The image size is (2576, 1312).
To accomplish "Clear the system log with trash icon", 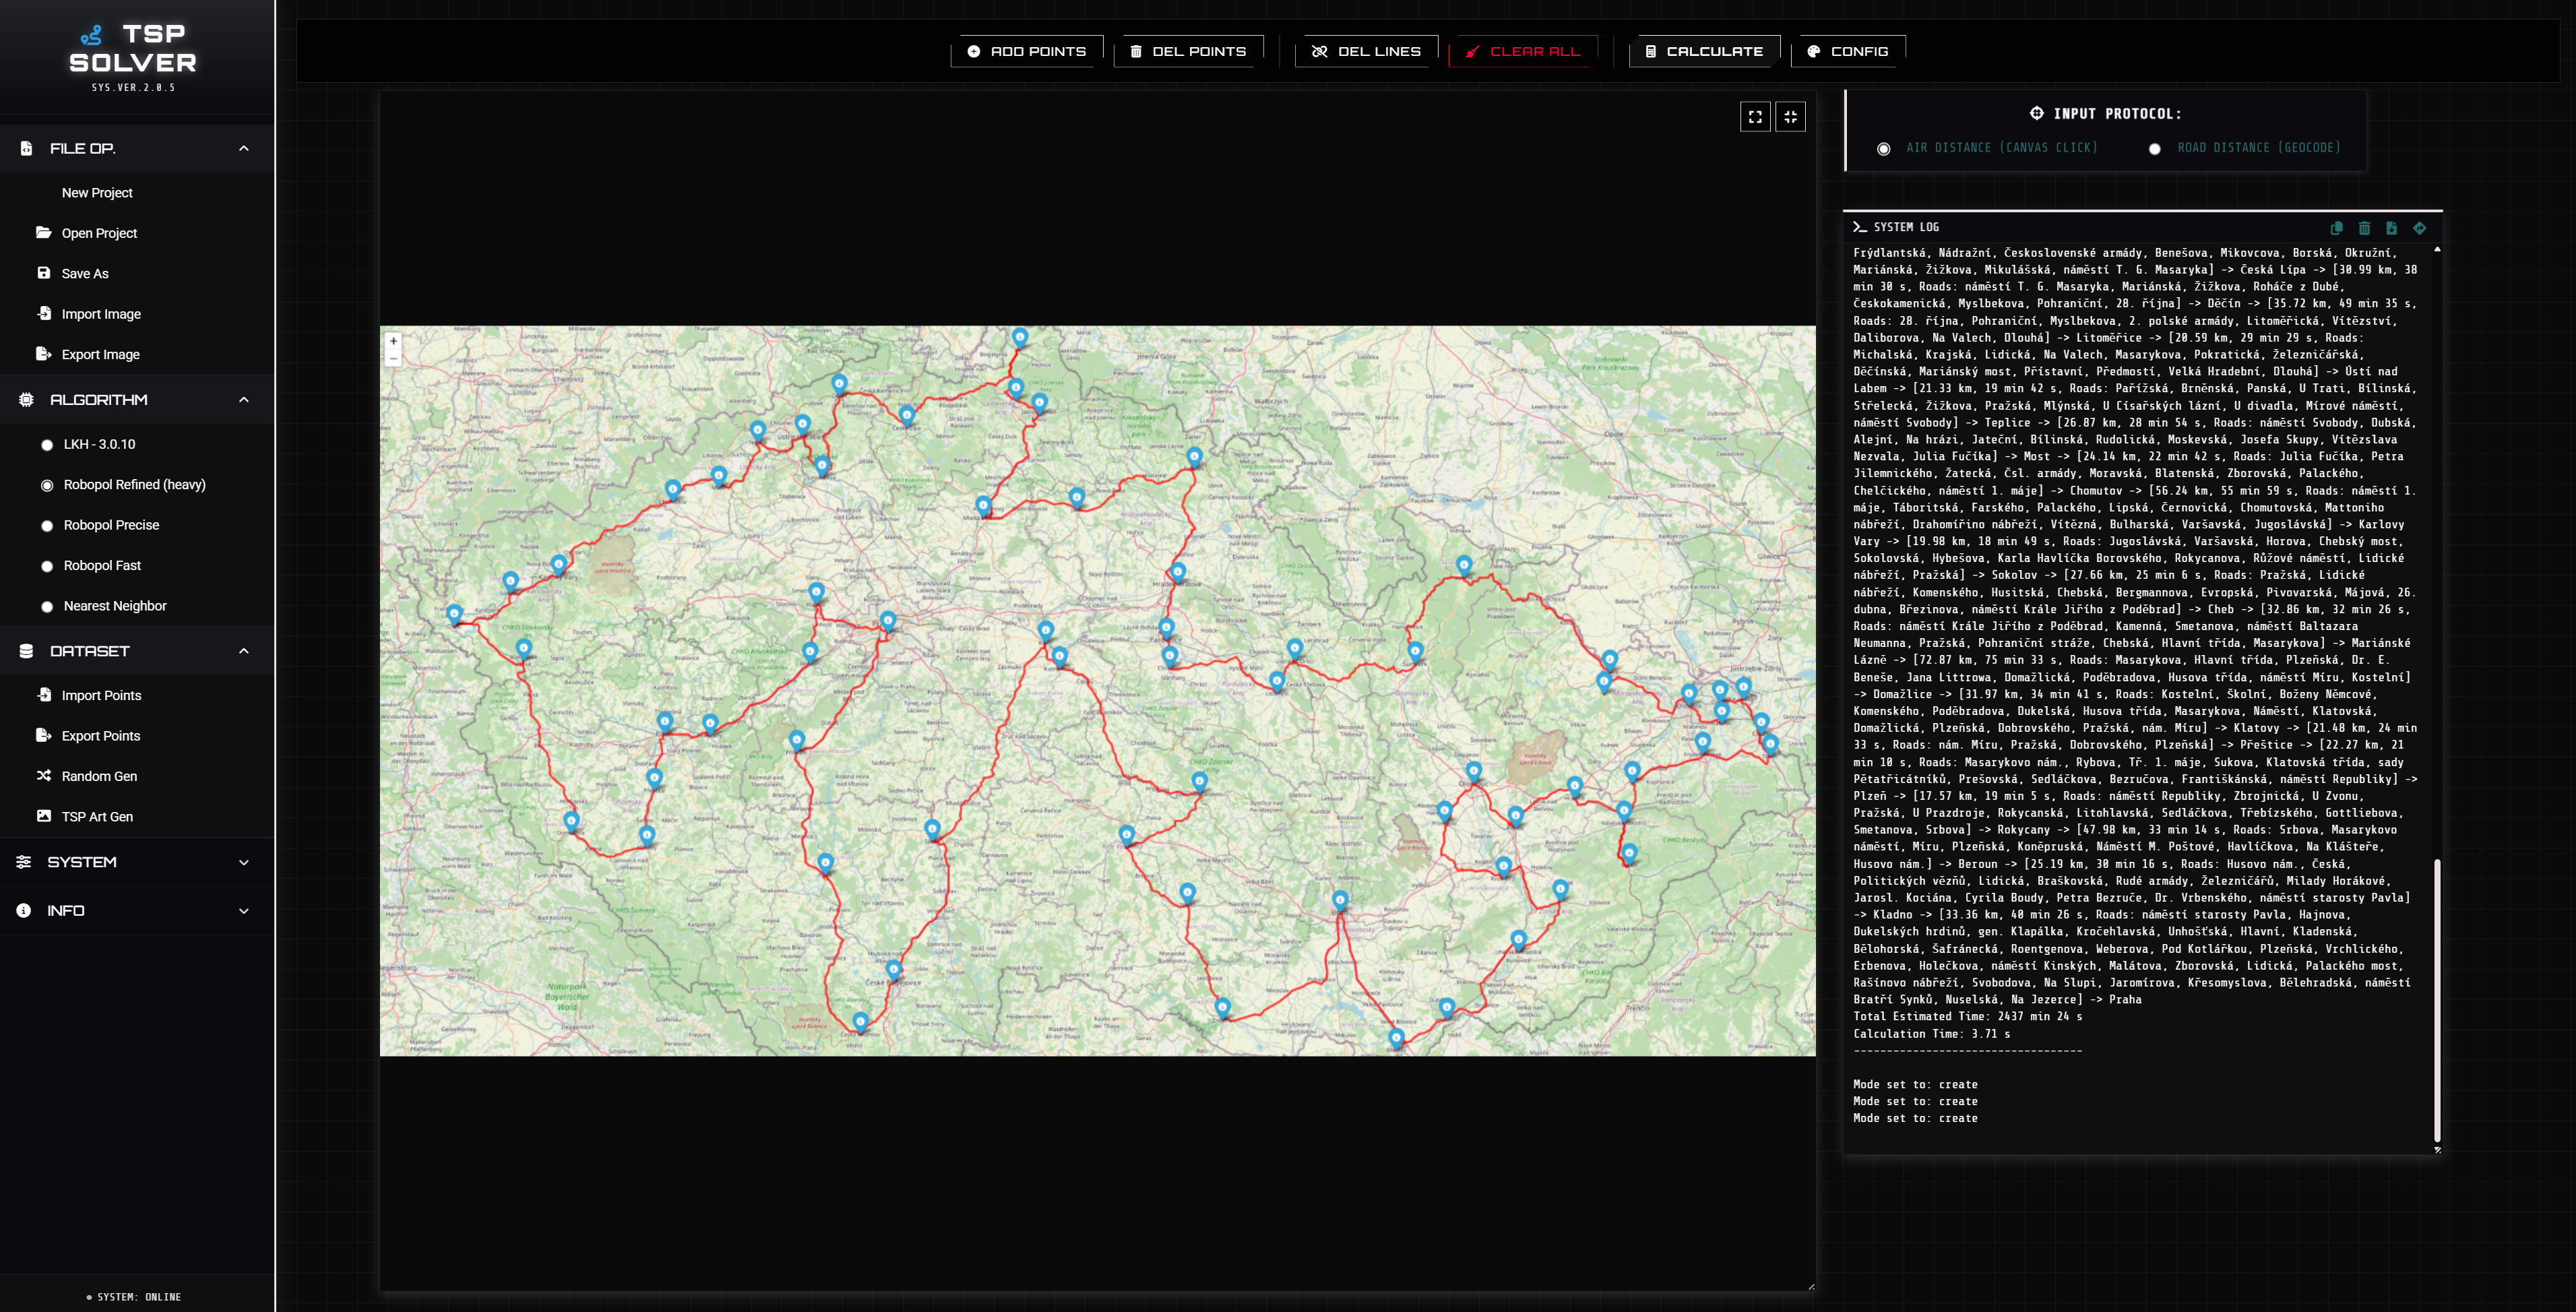I will 2364,228.
